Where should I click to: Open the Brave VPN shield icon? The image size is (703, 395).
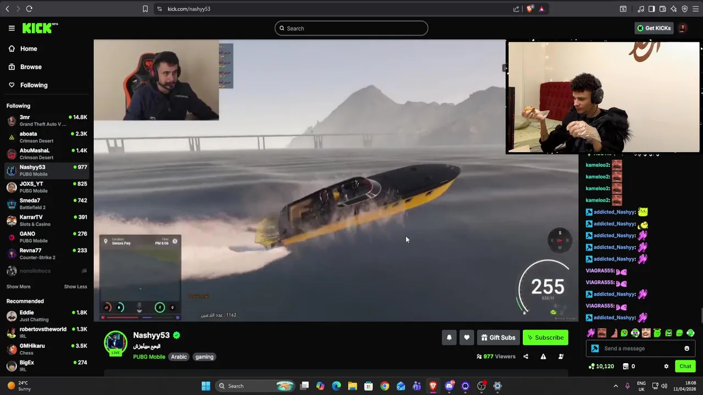[x=684, y=9]
